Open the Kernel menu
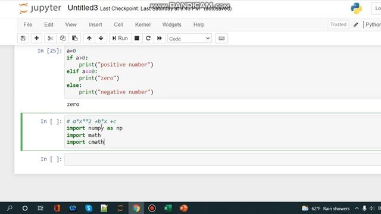381x214 pixels. point(143,25)
